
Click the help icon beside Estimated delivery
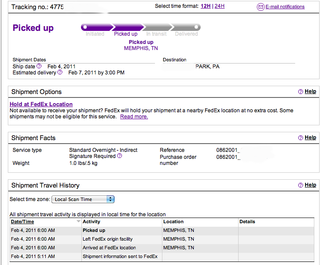(60, 72)
